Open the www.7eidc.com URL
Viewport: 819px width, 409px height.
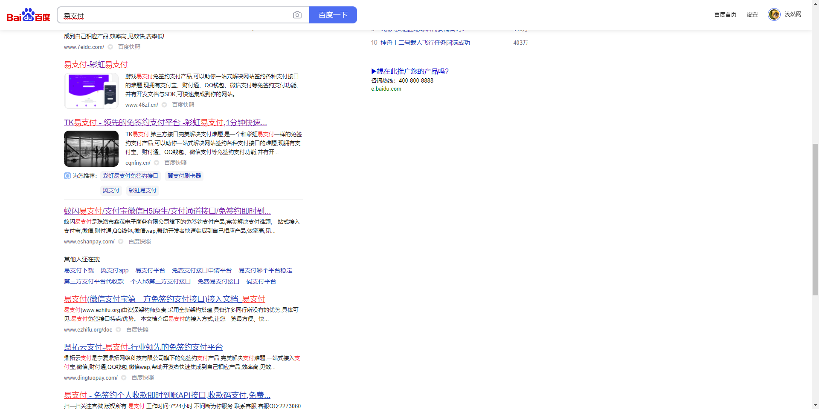point(84,47)
